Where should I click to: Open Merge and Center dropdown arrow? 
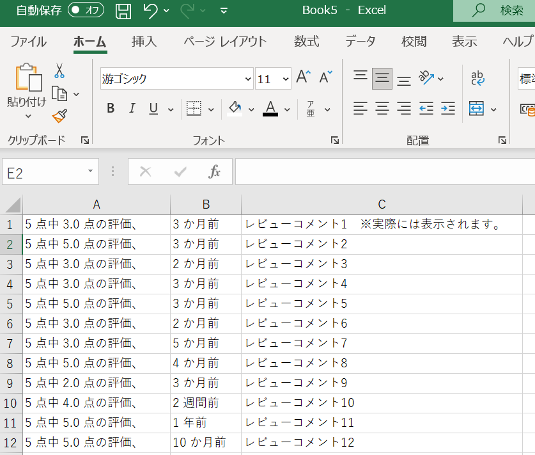tap(493, 109)
